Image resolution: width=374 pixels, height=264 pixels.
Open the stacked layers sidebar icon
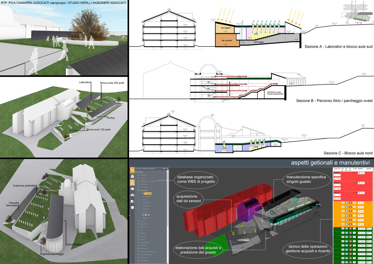(132, 189)
